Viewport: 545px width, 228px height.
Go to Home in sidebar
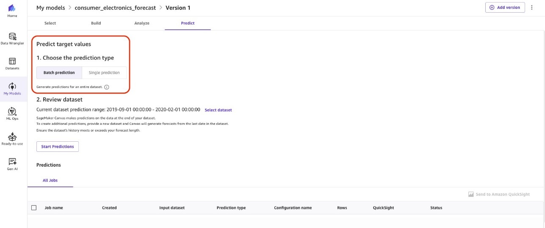pyautogui.click(x=12, y=11)
